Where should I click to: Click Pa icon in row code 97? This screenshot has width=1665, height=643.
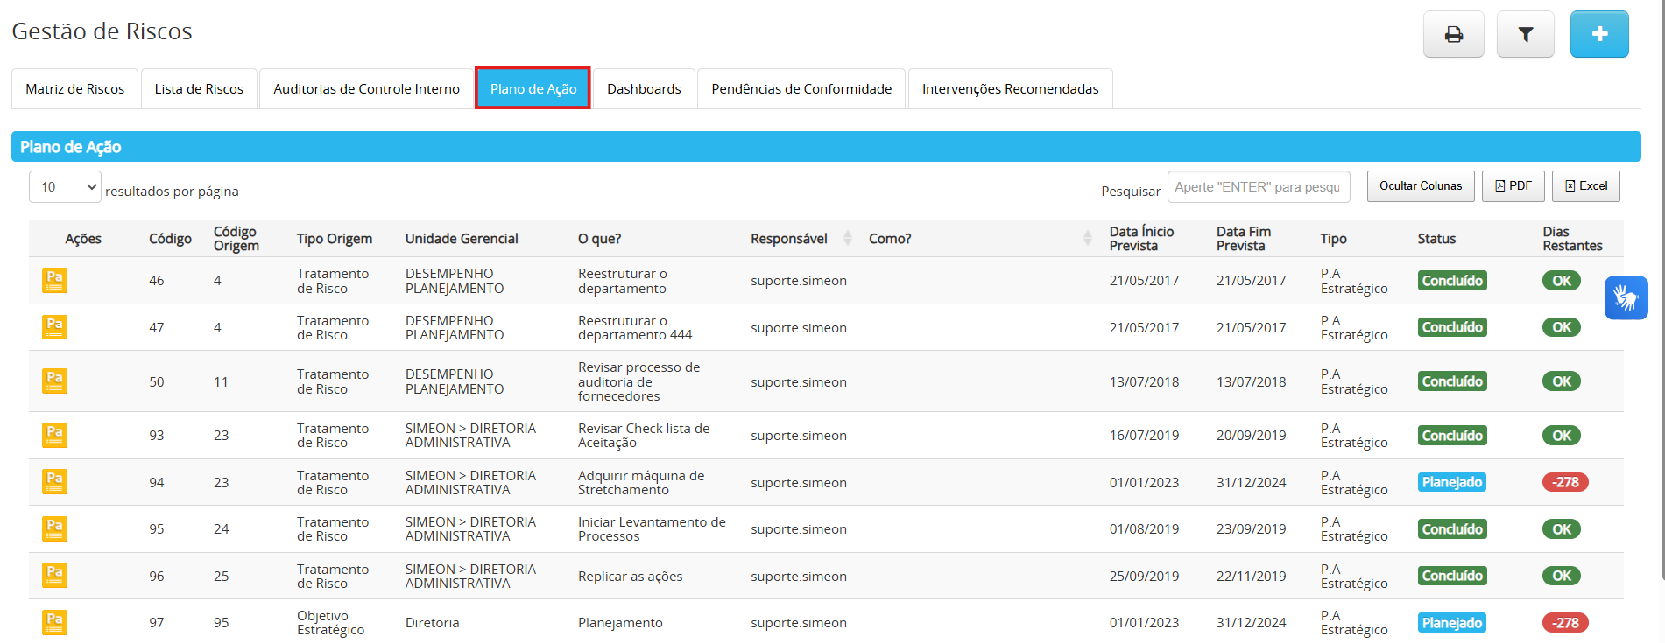(x=54, y=622)
